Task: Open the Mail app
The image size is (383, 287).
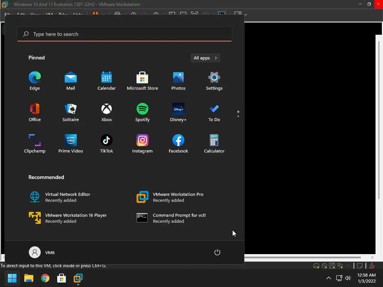Action: point(71,81)
